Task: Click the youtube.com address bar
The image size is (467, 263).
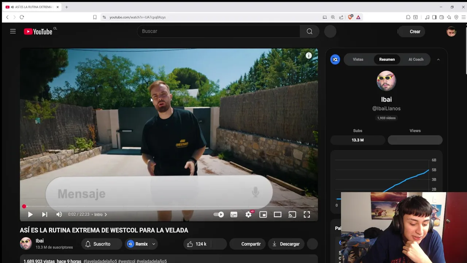Action: point(212,17)
